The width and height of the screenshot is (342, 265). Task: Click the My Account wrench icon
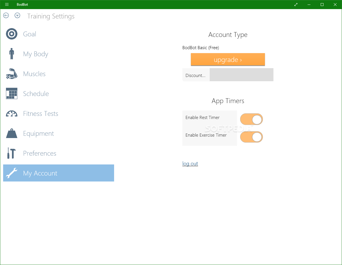click(x=12, y=173)
